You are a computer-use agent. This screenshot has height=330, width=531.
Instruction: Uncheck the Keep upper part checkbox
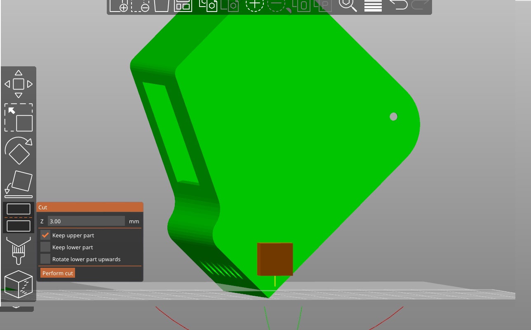pos(45,235)
